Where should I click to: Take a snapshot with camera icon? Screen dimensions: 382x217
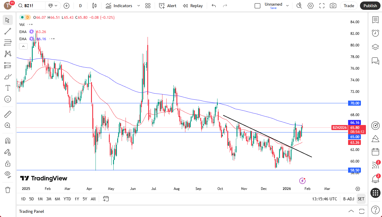[333, 6]
